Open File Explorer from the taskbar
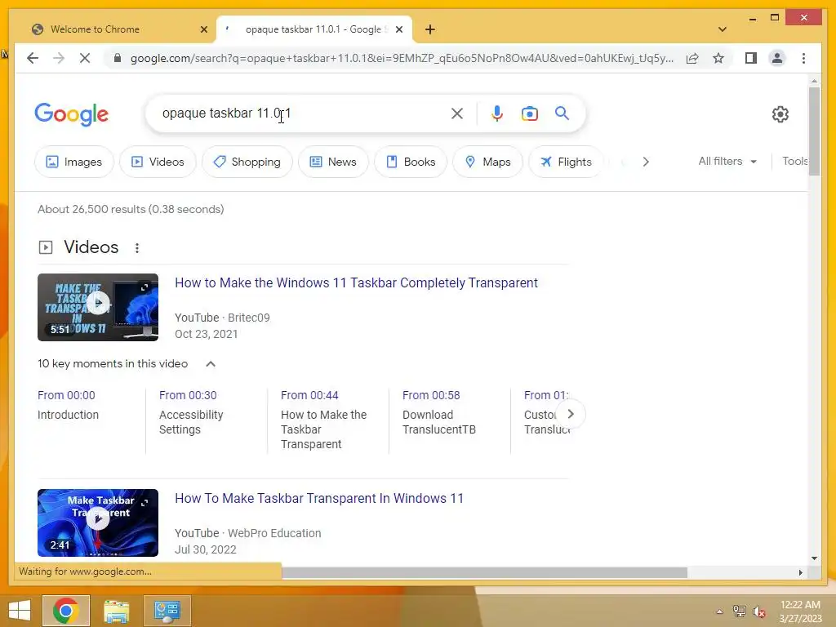 pos(117,611)
